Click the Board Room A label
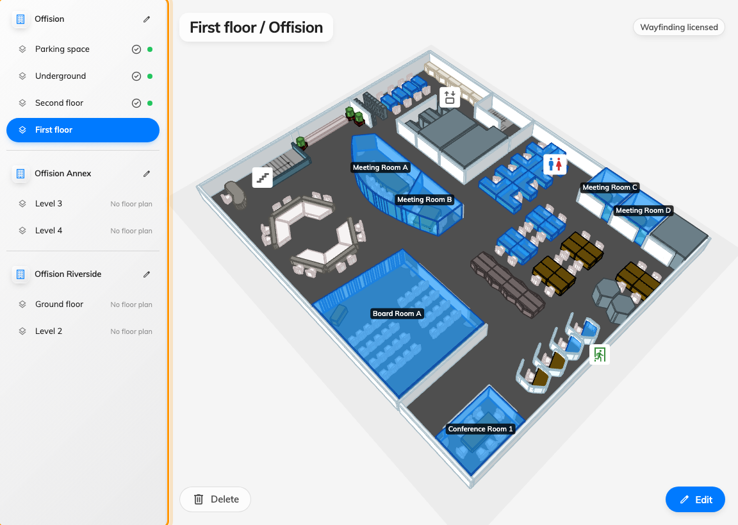 [x=397, y=313]
